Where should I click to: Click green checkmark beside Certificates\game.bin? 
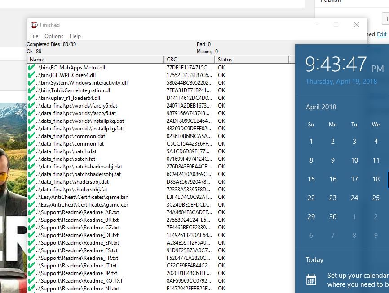tap(31, 197)
